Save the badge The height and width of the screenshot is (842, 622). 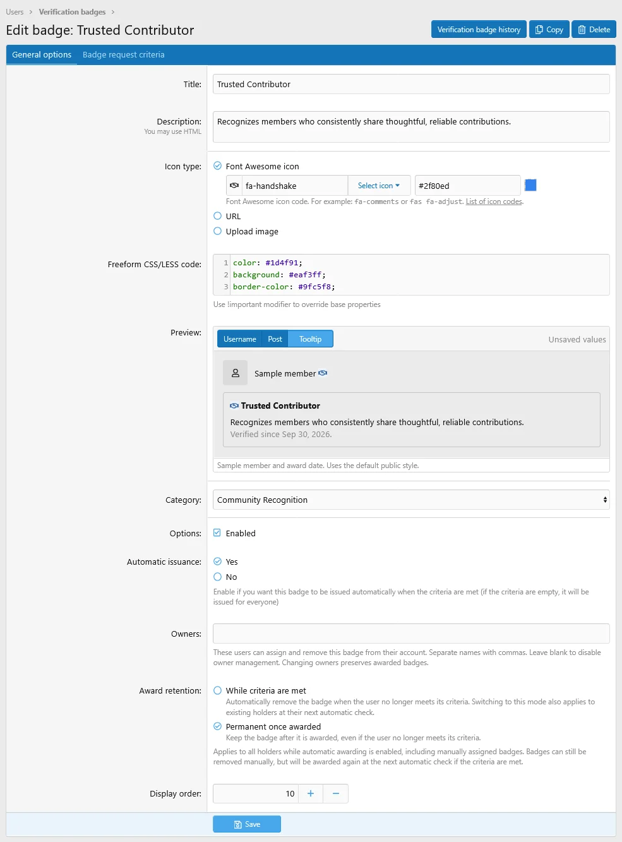(247, 824)
